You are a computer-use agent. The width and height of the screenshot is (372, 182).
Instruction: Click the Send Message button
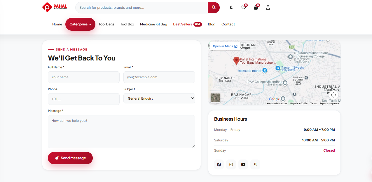pos(70,158)
